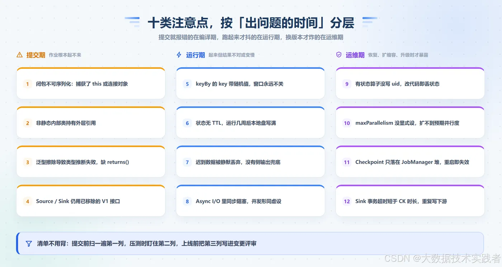Click the warning triangle icon beside 提交期
This screenshot has width=502, height=267.
(x=20, y=55)
